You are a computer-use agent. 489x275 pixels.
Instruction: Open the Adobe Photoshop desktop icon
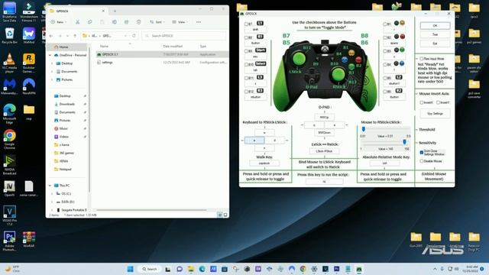tap(9, 241)
